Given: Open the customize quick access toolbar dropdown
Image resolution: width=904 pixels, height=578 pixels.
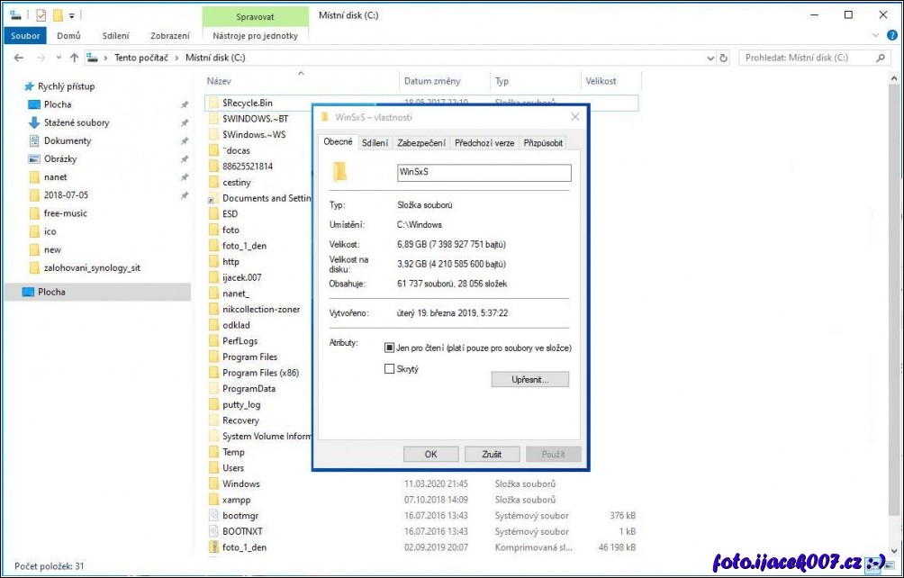Looking at the screenshot, I should coord(72,15).
